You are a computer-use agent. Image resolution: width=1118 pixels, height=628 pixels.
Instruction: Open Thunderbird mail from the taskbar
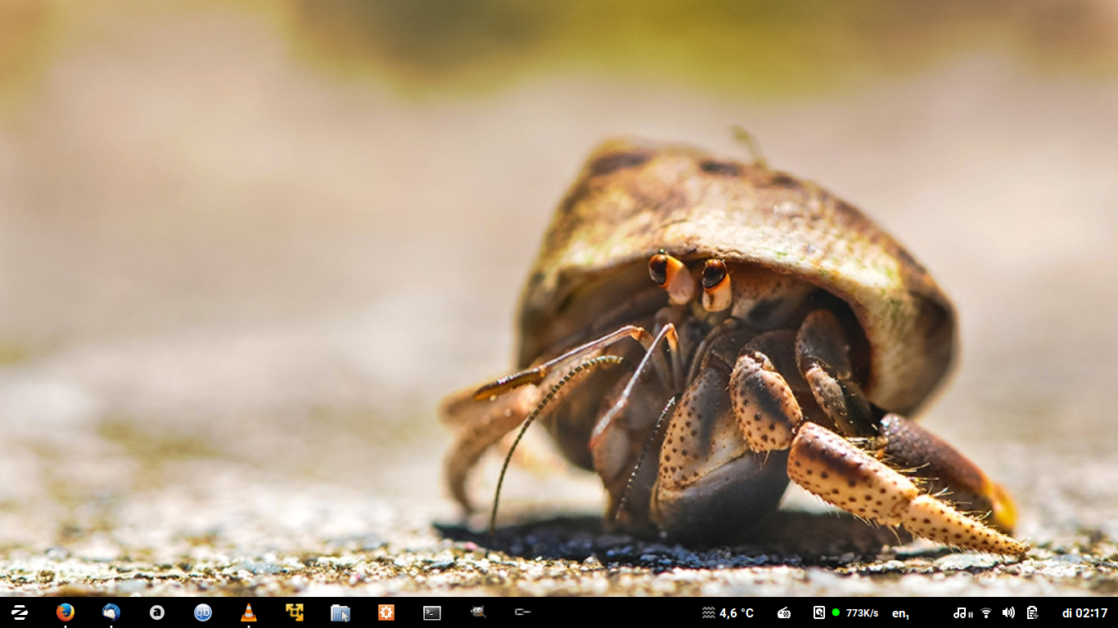(111, 612)
